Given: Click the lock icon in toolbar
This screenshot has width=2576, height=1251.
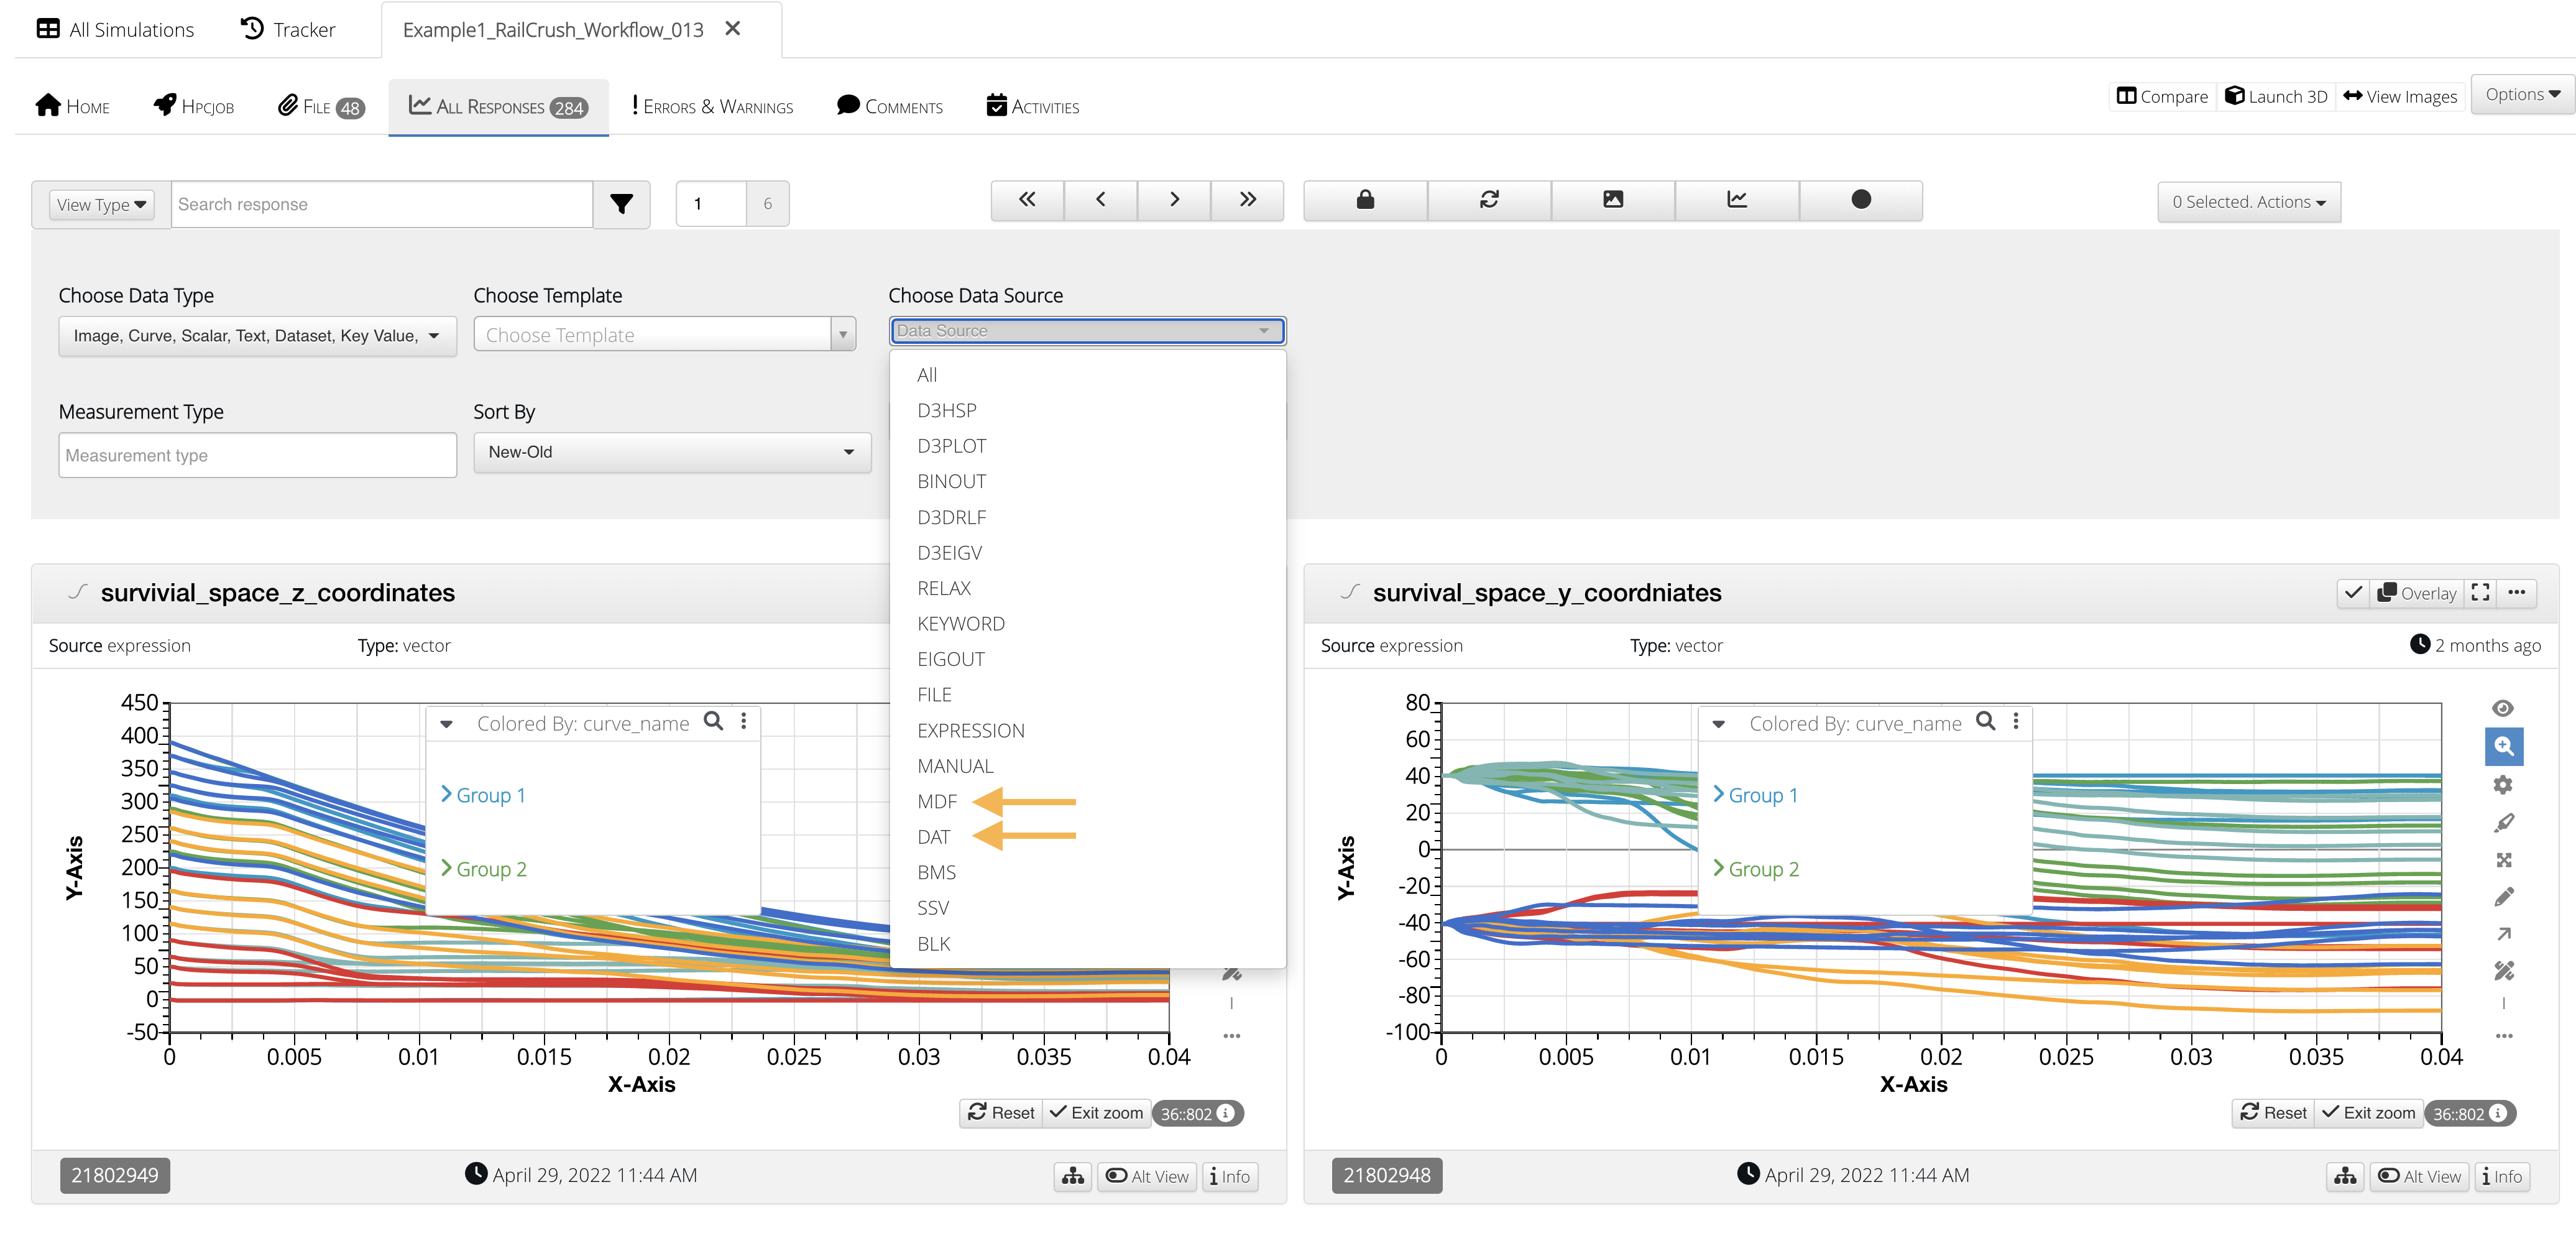Looking at the screenshot, I should tap(1364, 200).
